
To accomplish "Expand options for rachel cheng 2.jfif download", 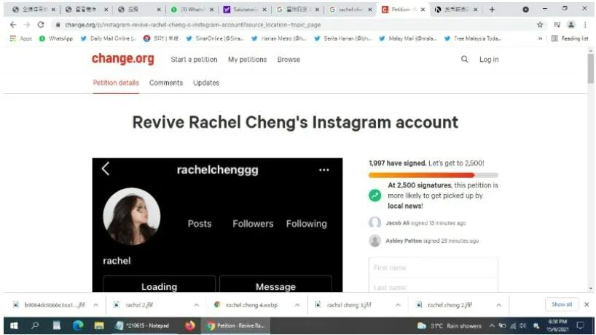I will (498, 304).
